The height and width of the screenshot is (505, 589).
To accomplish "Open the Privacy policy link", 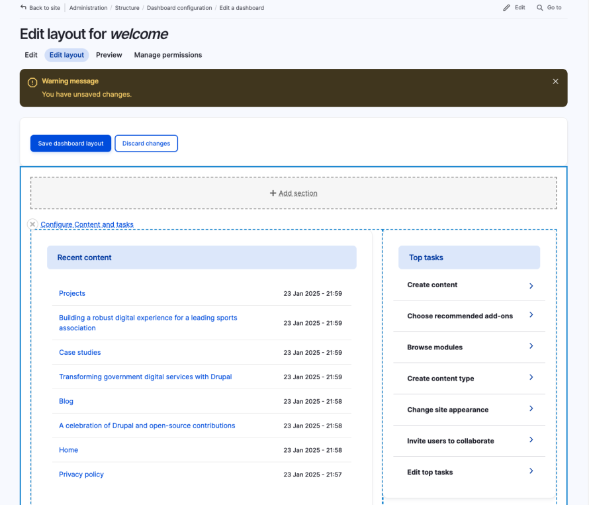I will coord(81,475).
